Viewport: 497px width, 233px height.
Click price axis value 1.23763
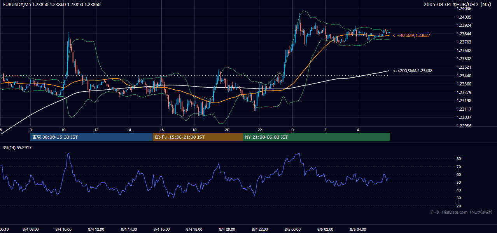click(x=464, y=42)
